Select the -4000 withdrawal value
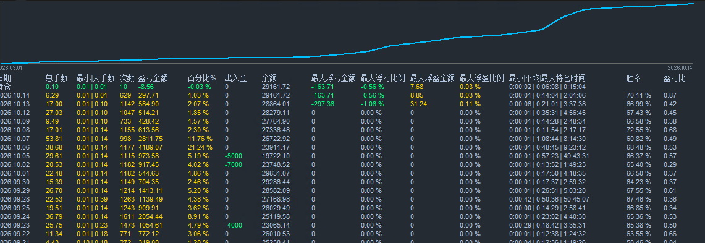 point(234,225)
